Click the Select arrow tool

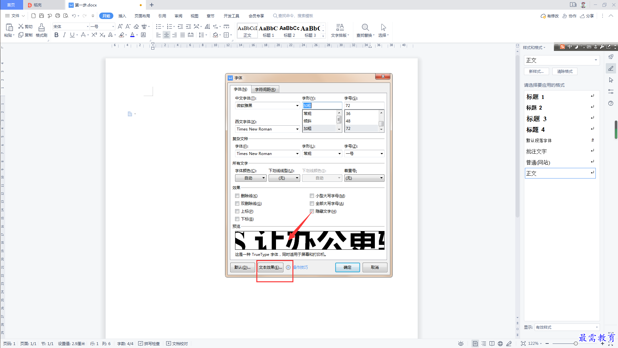[383, 27]
